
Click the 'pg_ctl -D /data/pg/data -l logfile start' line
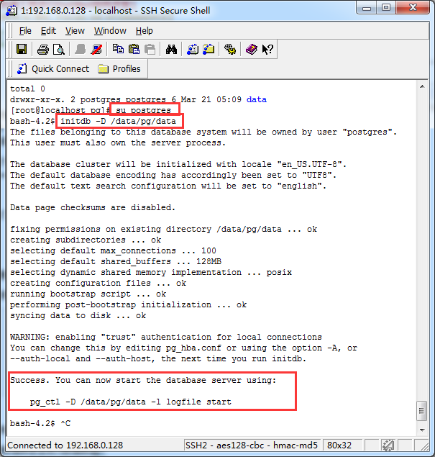[131, 402]
